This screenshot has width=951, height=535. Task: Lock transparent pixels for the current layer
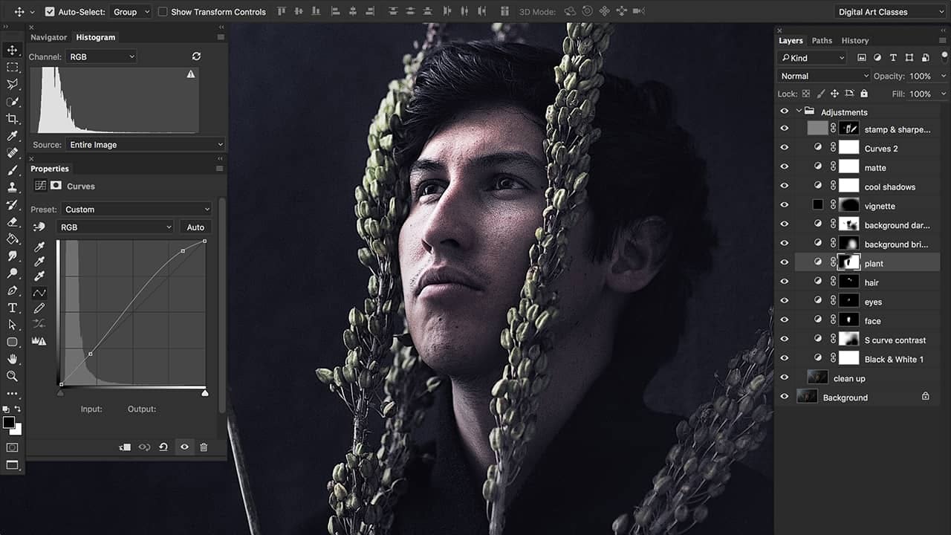click(805, 94)
